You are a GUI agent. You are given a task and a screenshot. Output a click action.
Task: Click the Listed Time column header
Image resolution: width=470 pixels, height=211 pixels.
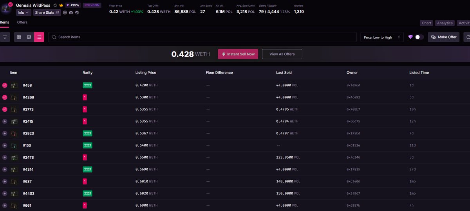point(419,73)
